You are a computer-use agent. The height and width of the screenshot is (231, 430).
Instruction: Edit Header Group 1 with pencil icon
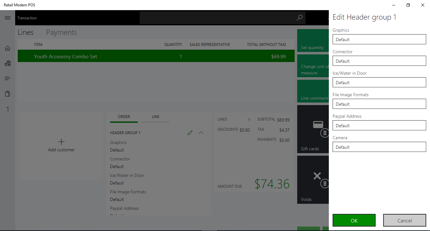click(190, 133)
